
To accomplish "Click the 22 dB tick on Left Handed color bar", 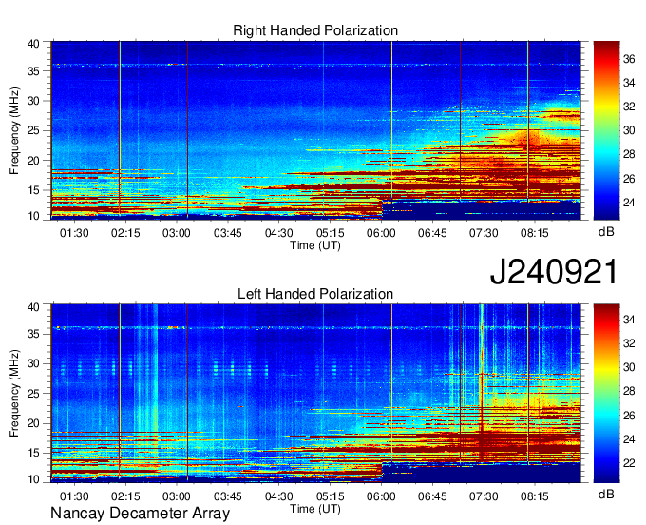I will [629, 463].
